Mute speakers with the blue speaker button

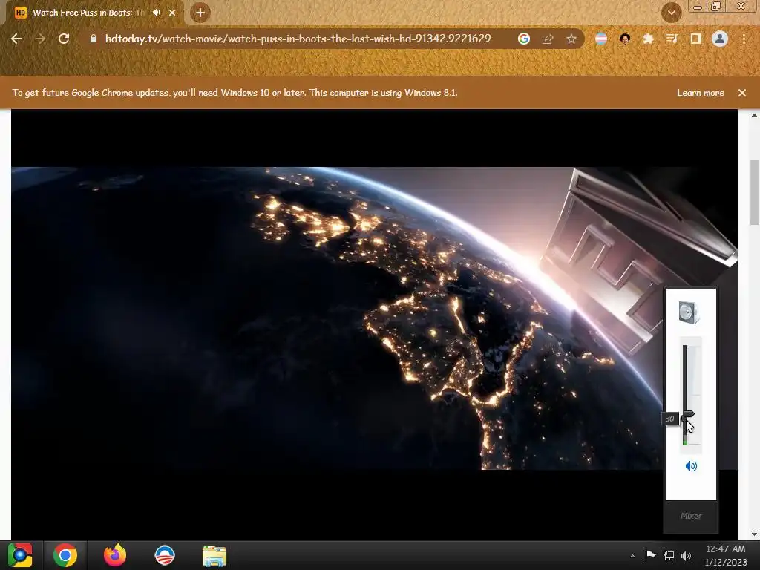(691, 466)
